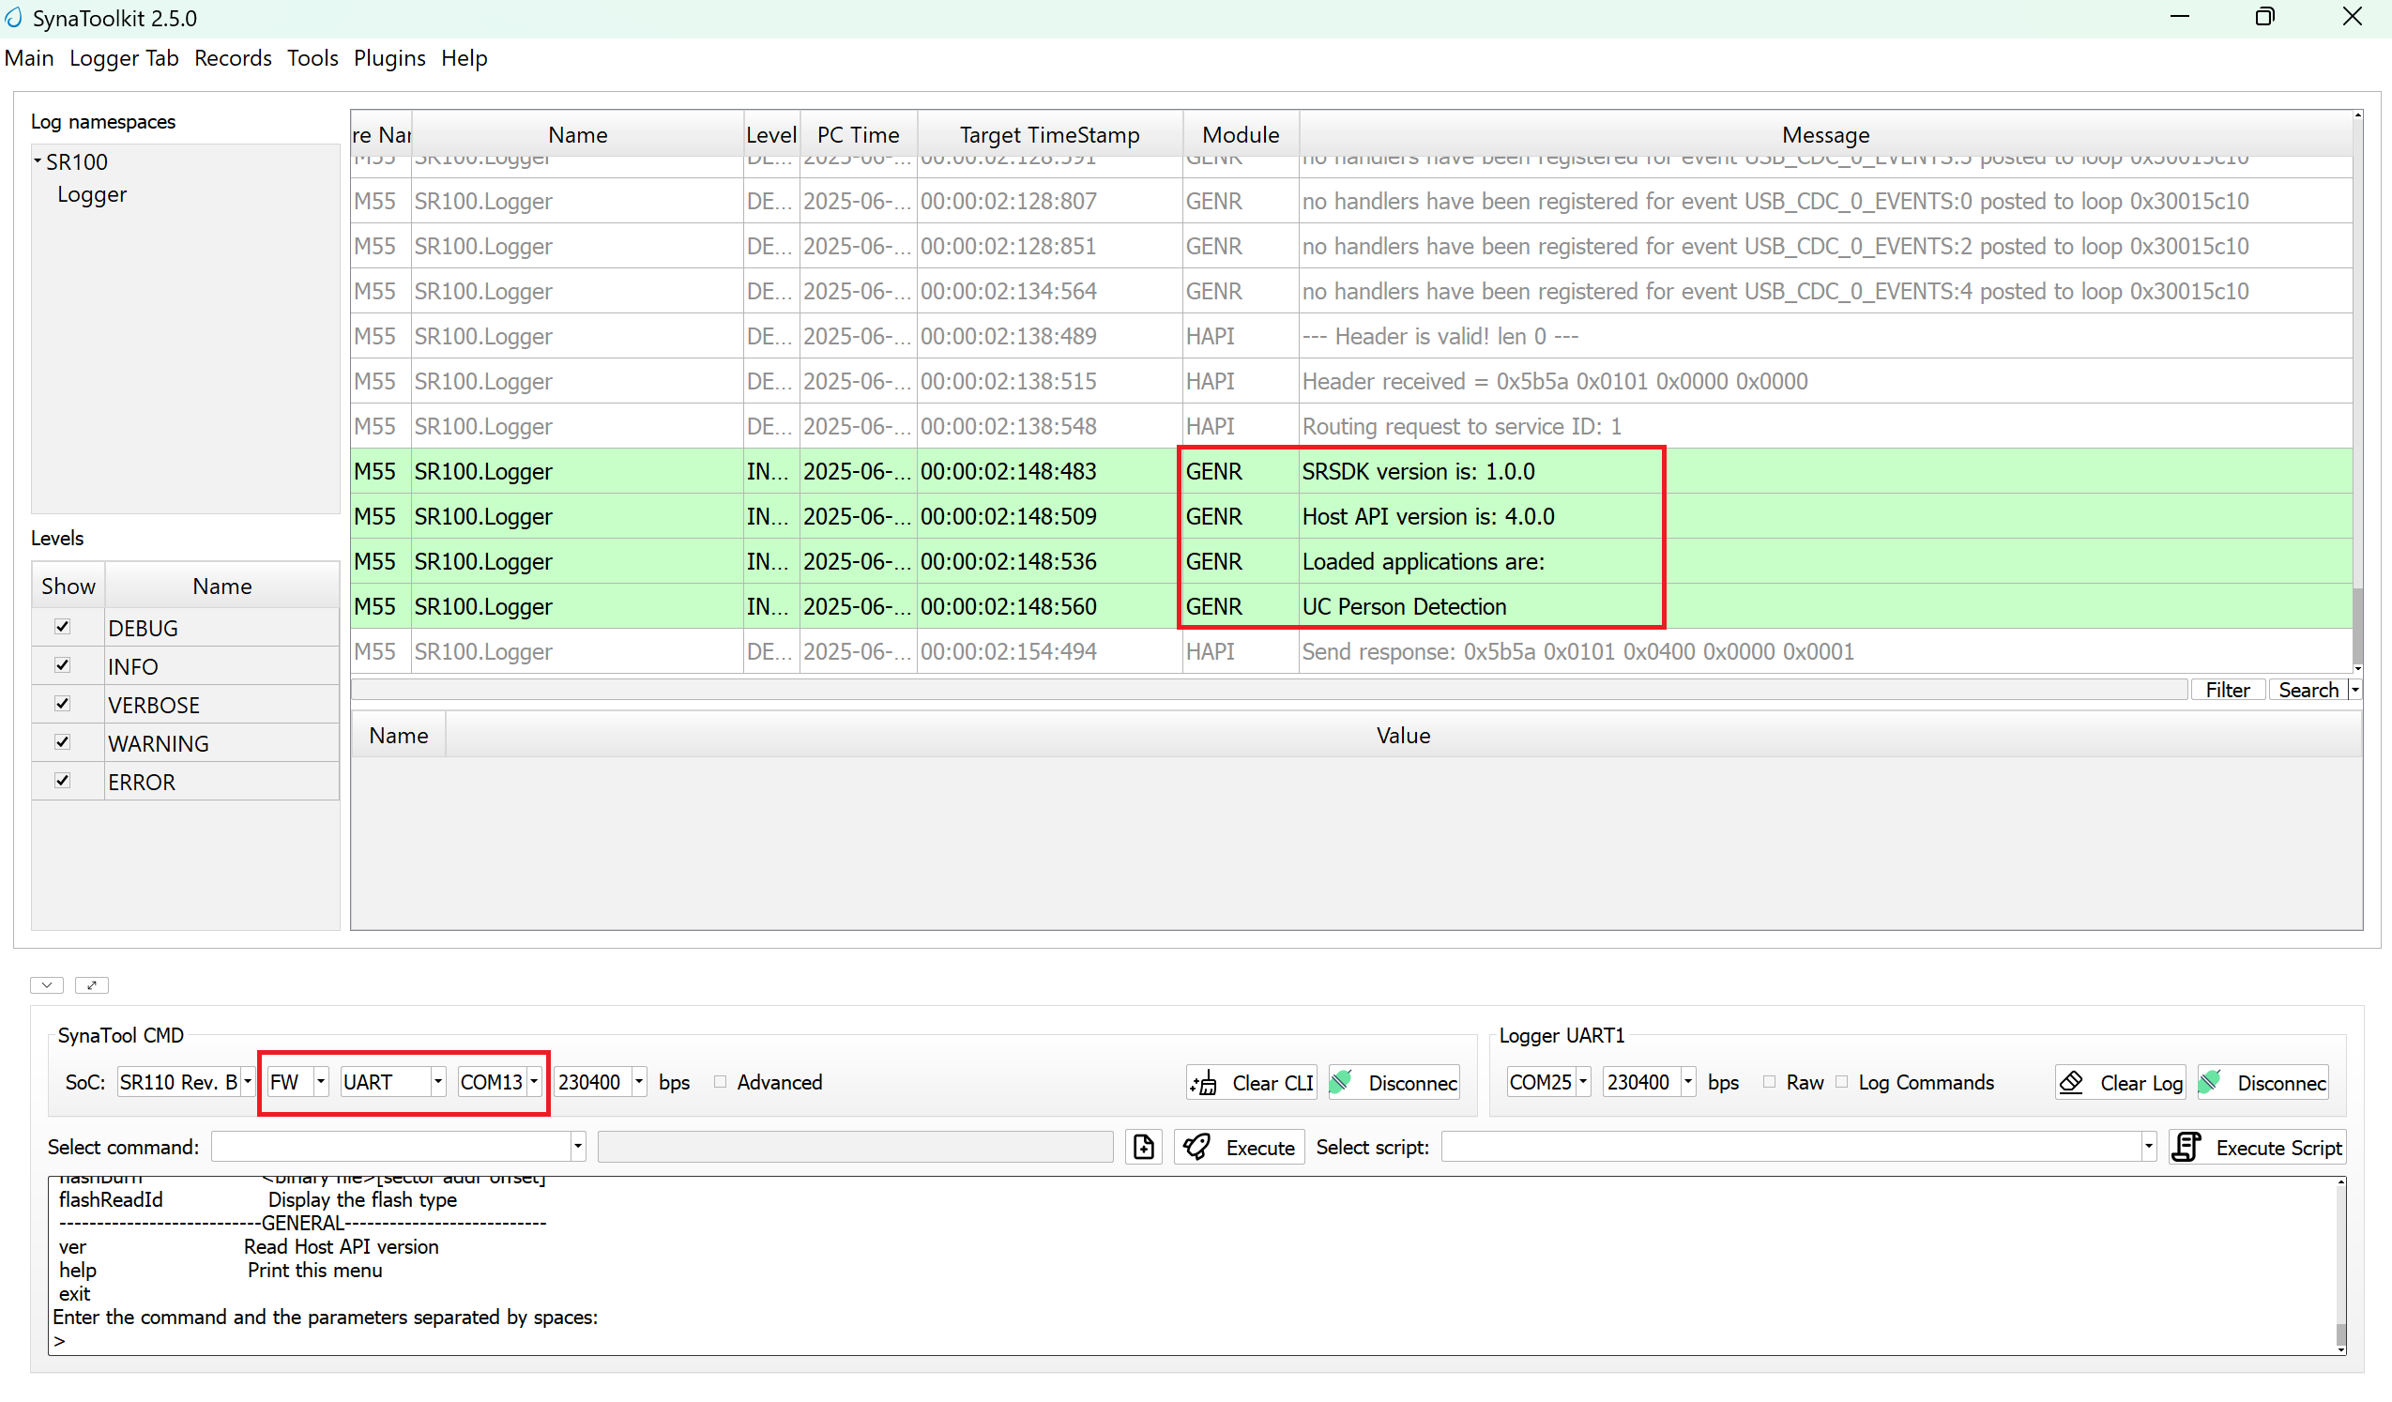
Task: Click the Filter button above the log table
Action: (x=2228, y=689)
